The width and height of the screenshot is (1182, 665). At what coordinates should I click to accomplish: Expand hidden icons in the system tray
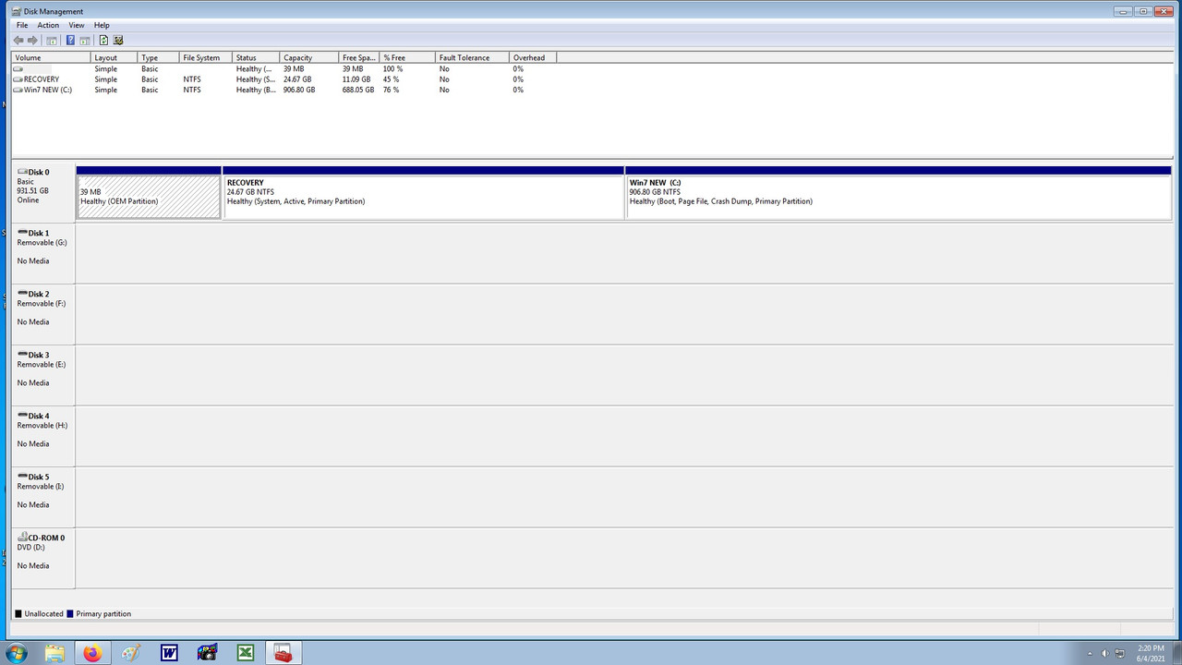click(x=1090, y=653)
